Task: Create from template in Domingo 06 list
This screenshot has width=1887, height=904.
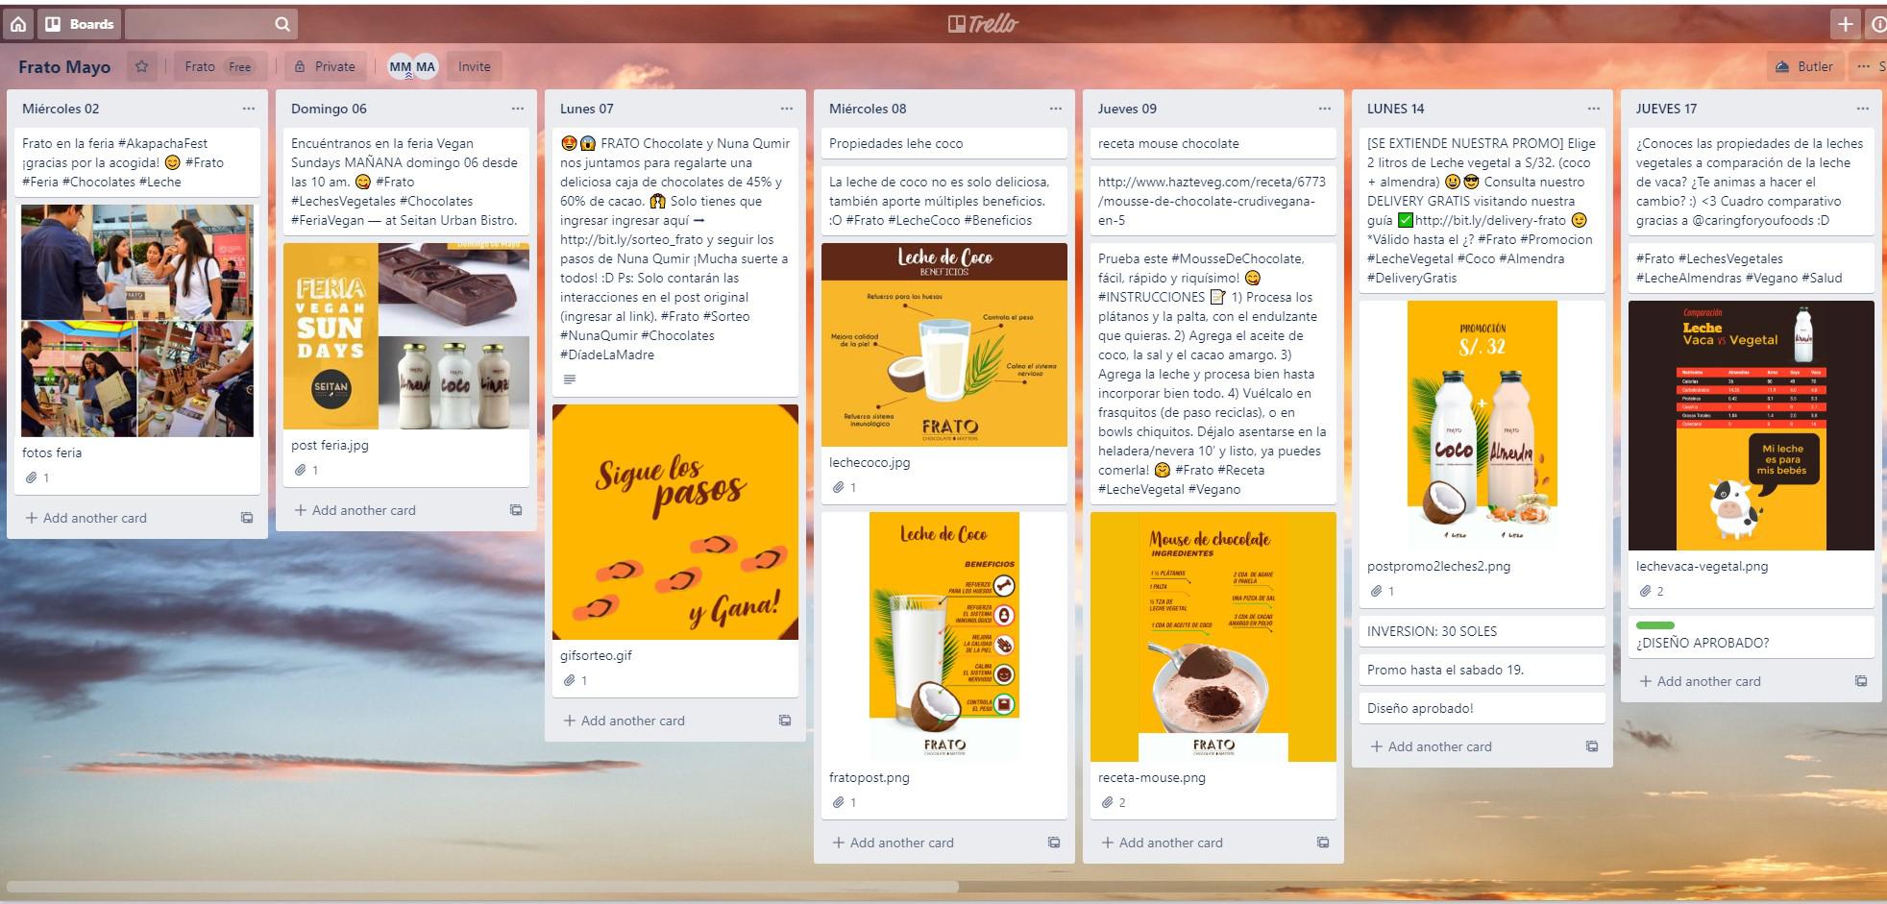Action: 516,510
